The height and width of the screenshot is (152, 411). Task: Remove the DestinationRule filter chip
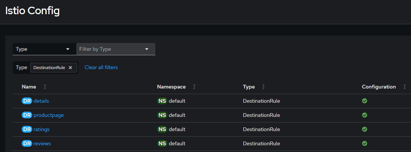pyautogui.click(x=70, y=68)
